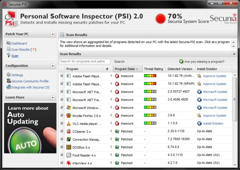240x170 pixels.
Task: Click the Dashboard icon in sidebar
Action: pos(8,43)
